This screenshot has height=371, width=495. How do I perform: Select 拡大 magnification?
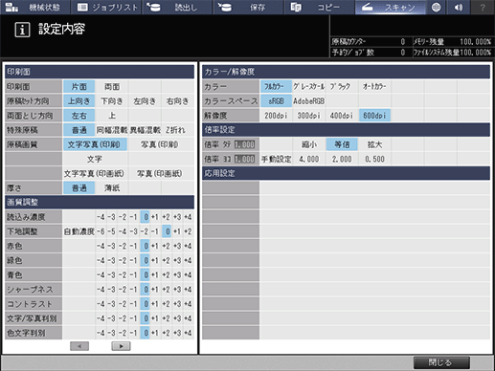[x=374, y=144]
